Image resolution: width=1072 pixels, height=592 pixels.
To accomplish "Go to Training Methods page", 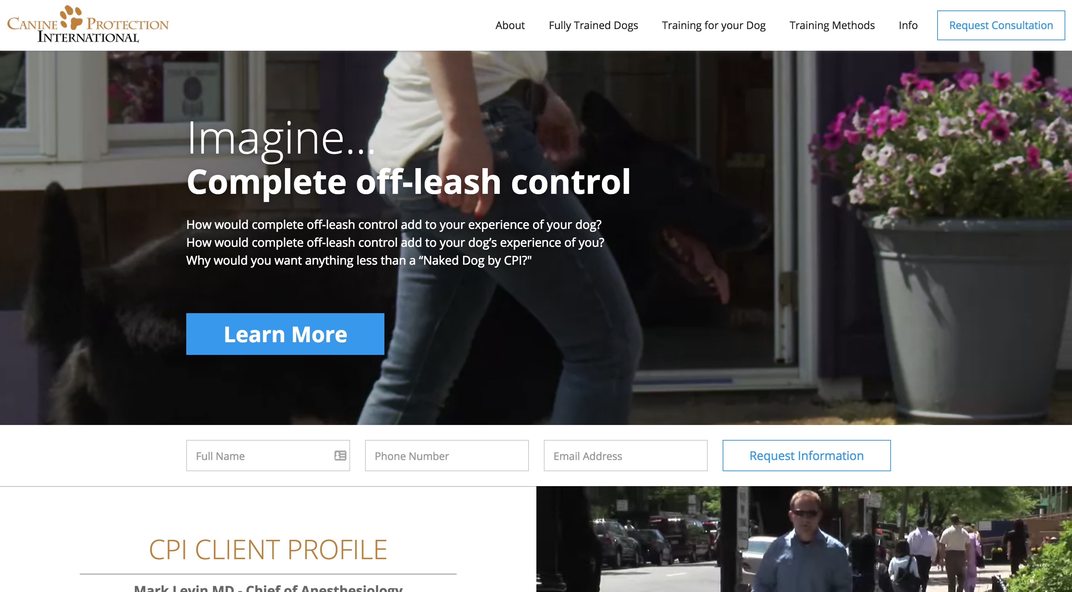I will (832, 25).
